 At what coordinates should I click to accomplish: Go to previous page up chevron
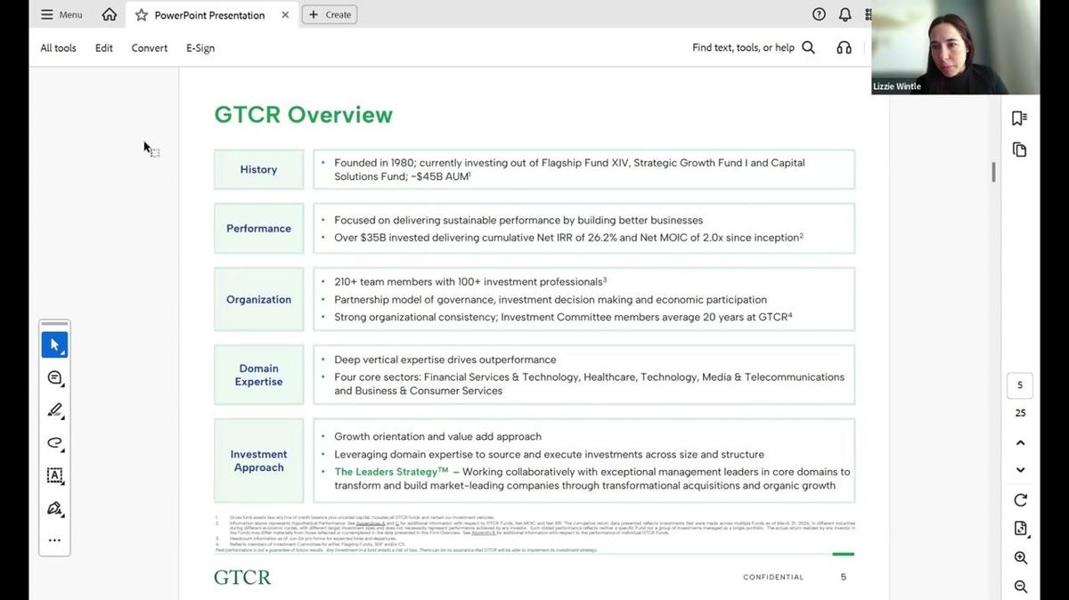tap(1020, 442)
